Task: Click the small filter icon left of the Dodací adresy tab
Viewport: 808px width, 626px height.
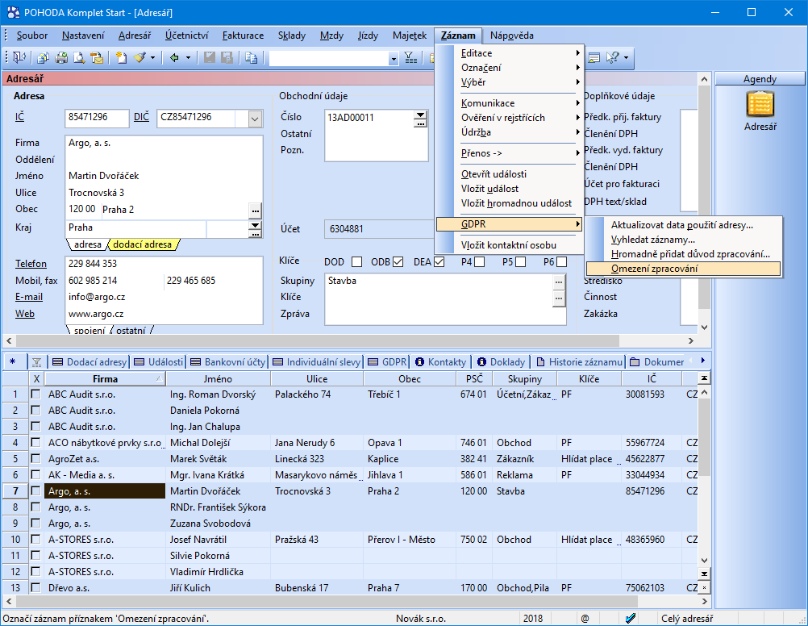Action: [36, 362]
